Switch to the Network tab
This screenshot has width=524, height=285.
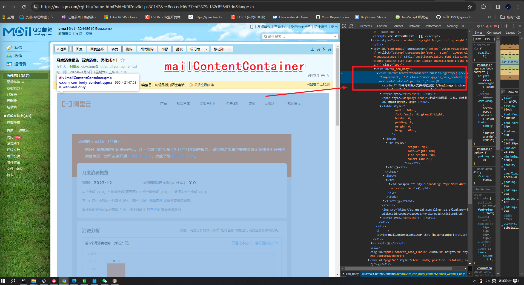414,26
